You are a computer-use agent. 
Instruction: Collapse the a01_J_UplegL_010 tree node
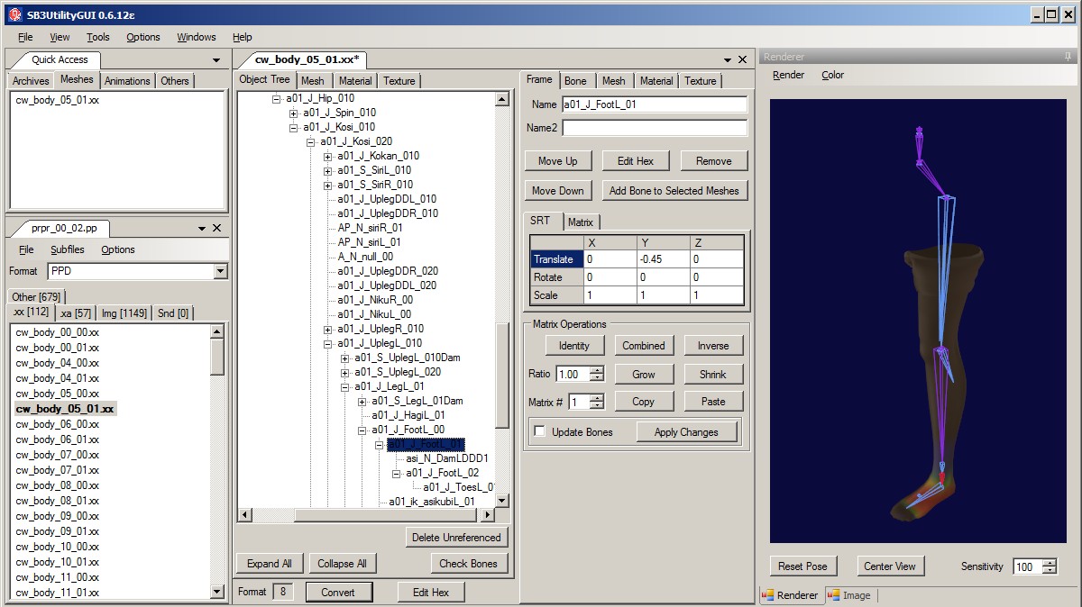click(x=327, y=343)
